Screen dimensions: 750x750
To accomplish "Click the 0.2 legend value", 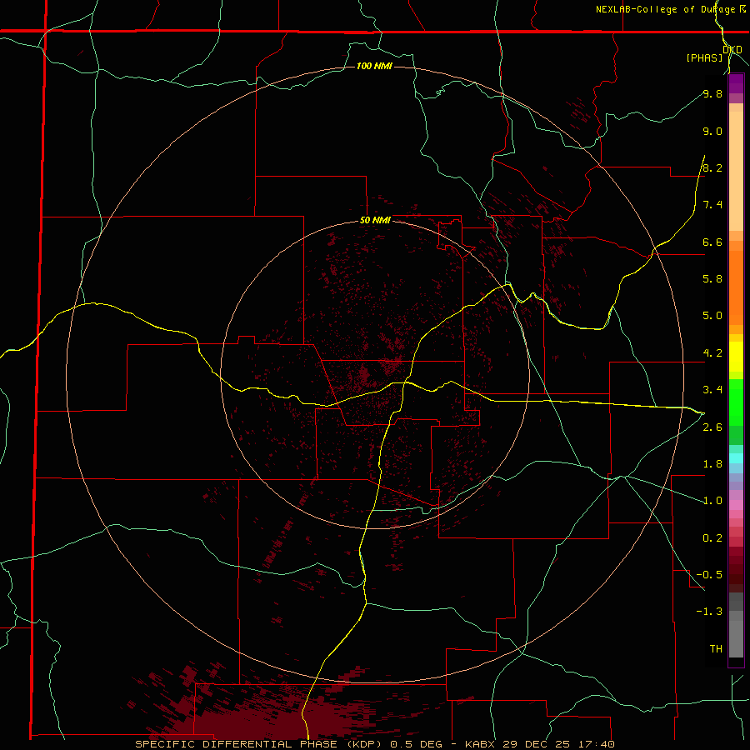I will [x=712, y=538].
